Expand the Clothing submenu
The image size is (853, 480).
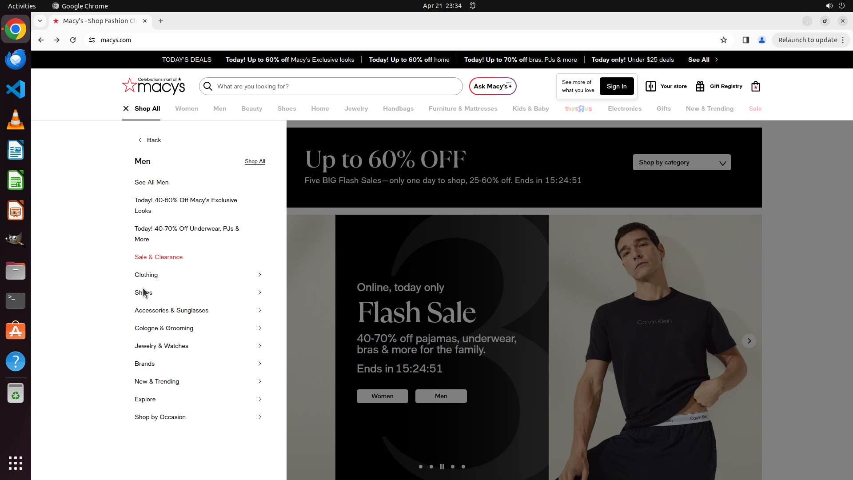pyautogui.click(x=259, y=275)
